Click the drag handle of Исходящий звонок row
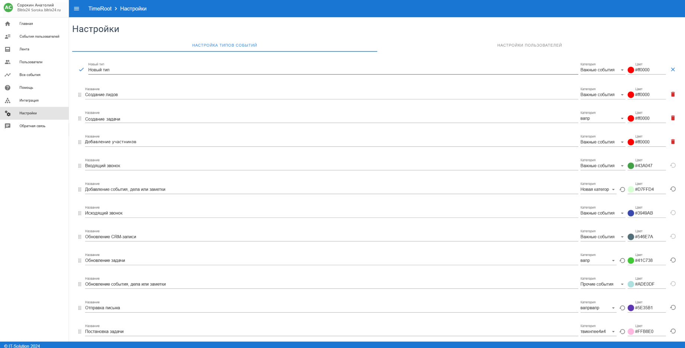The width and height of the screenshot is (685, 348). click(x=79, y=213)
